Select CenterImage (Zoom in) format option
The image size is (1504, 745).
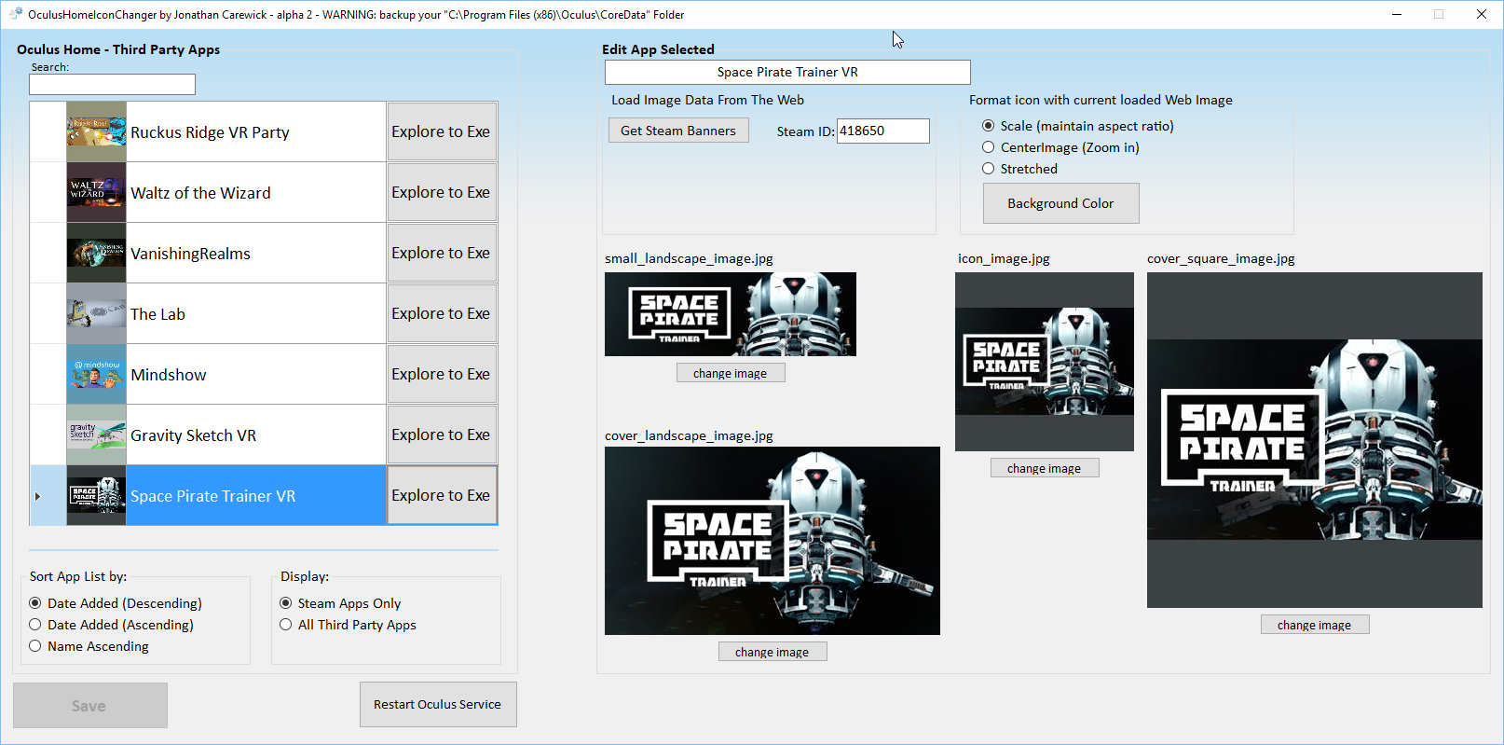point(989,147)
